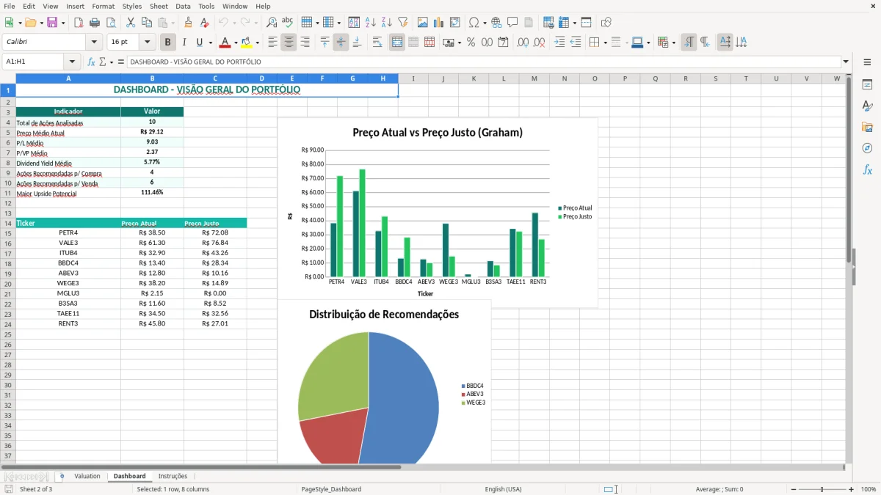This screenshot has height=495, width=881.
Task: Expand borders dropdown arrow
Action: [605, 43]
